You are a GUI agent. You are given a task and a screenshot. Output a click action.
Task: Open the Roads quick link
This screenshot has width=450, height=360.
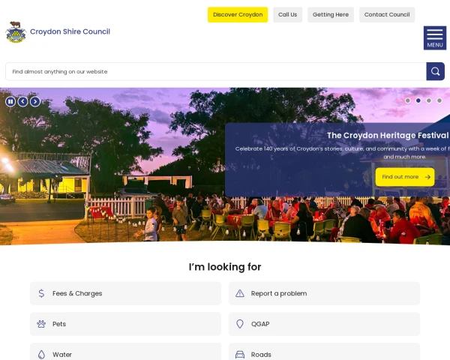click(x=324, y=352)
